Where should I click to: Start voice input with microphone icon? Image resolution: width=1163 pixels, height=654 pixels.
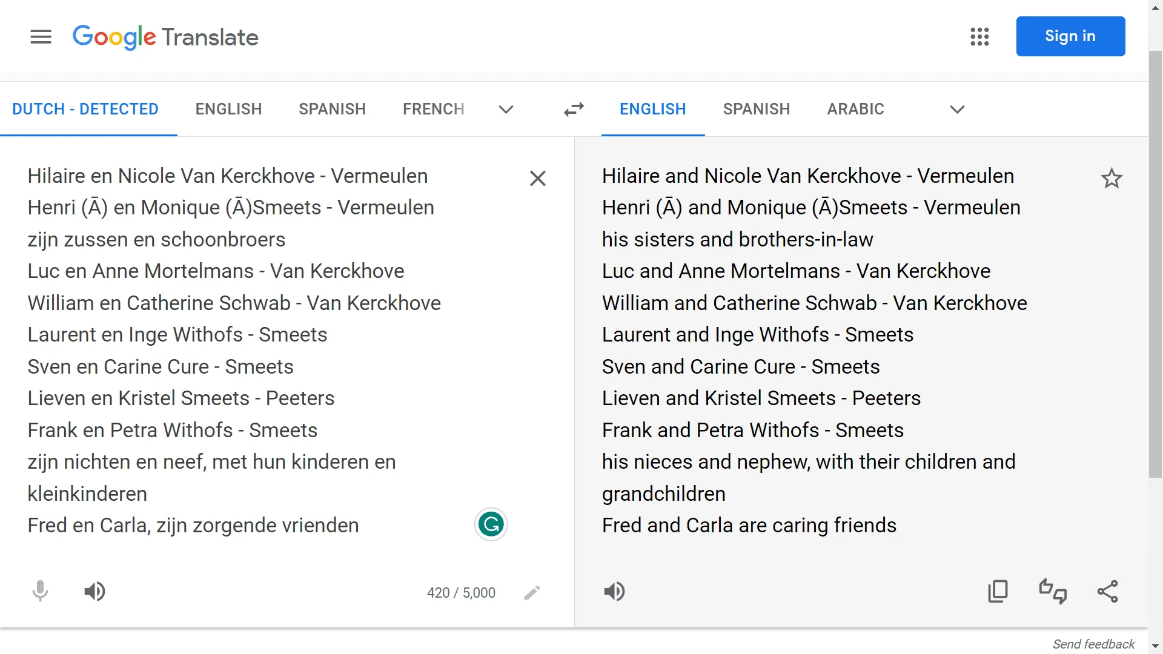(x=40, y=591)
